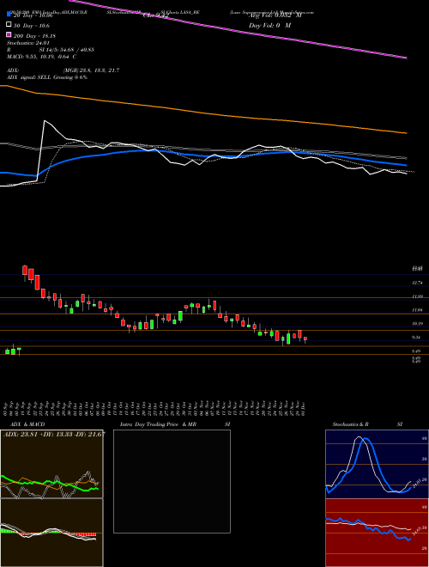
Task: Click the 'Stochastics & RSI' panel title
Action: click(367, 424)
